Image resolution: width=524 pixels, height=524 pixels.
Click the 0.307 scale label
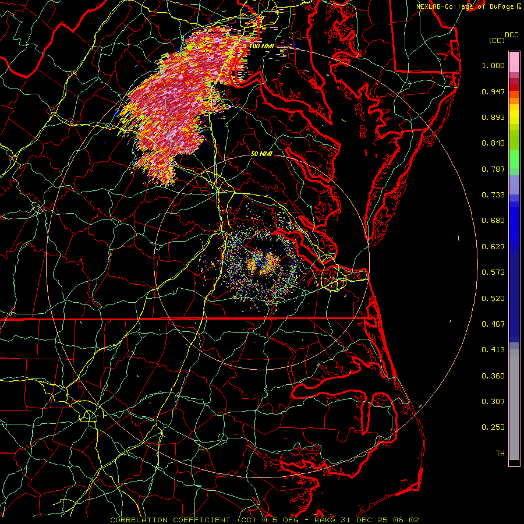[493, 402]
